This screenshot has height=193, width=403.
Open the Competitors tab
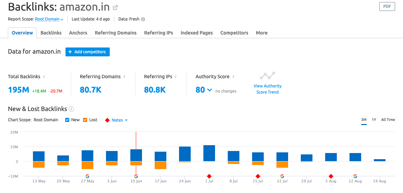click(x=234, y=33)
